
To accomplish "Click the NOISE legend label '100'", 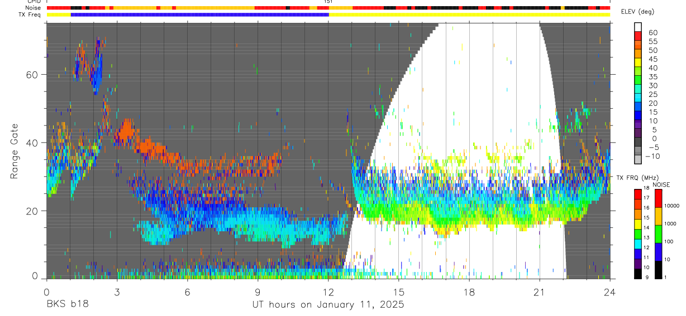I will (669, 241).
